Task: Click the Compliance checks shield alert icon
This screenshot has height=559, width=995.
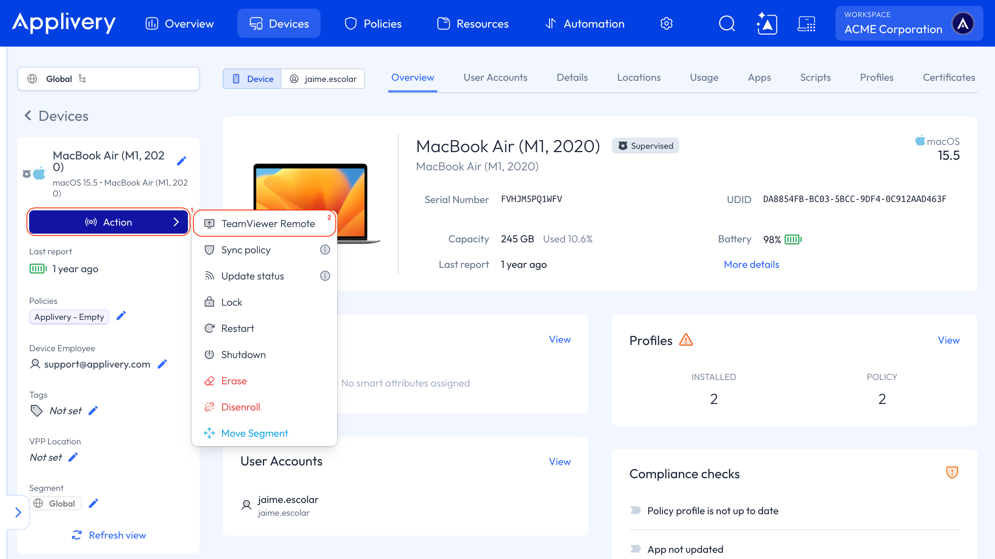Action: pos(952,472)
